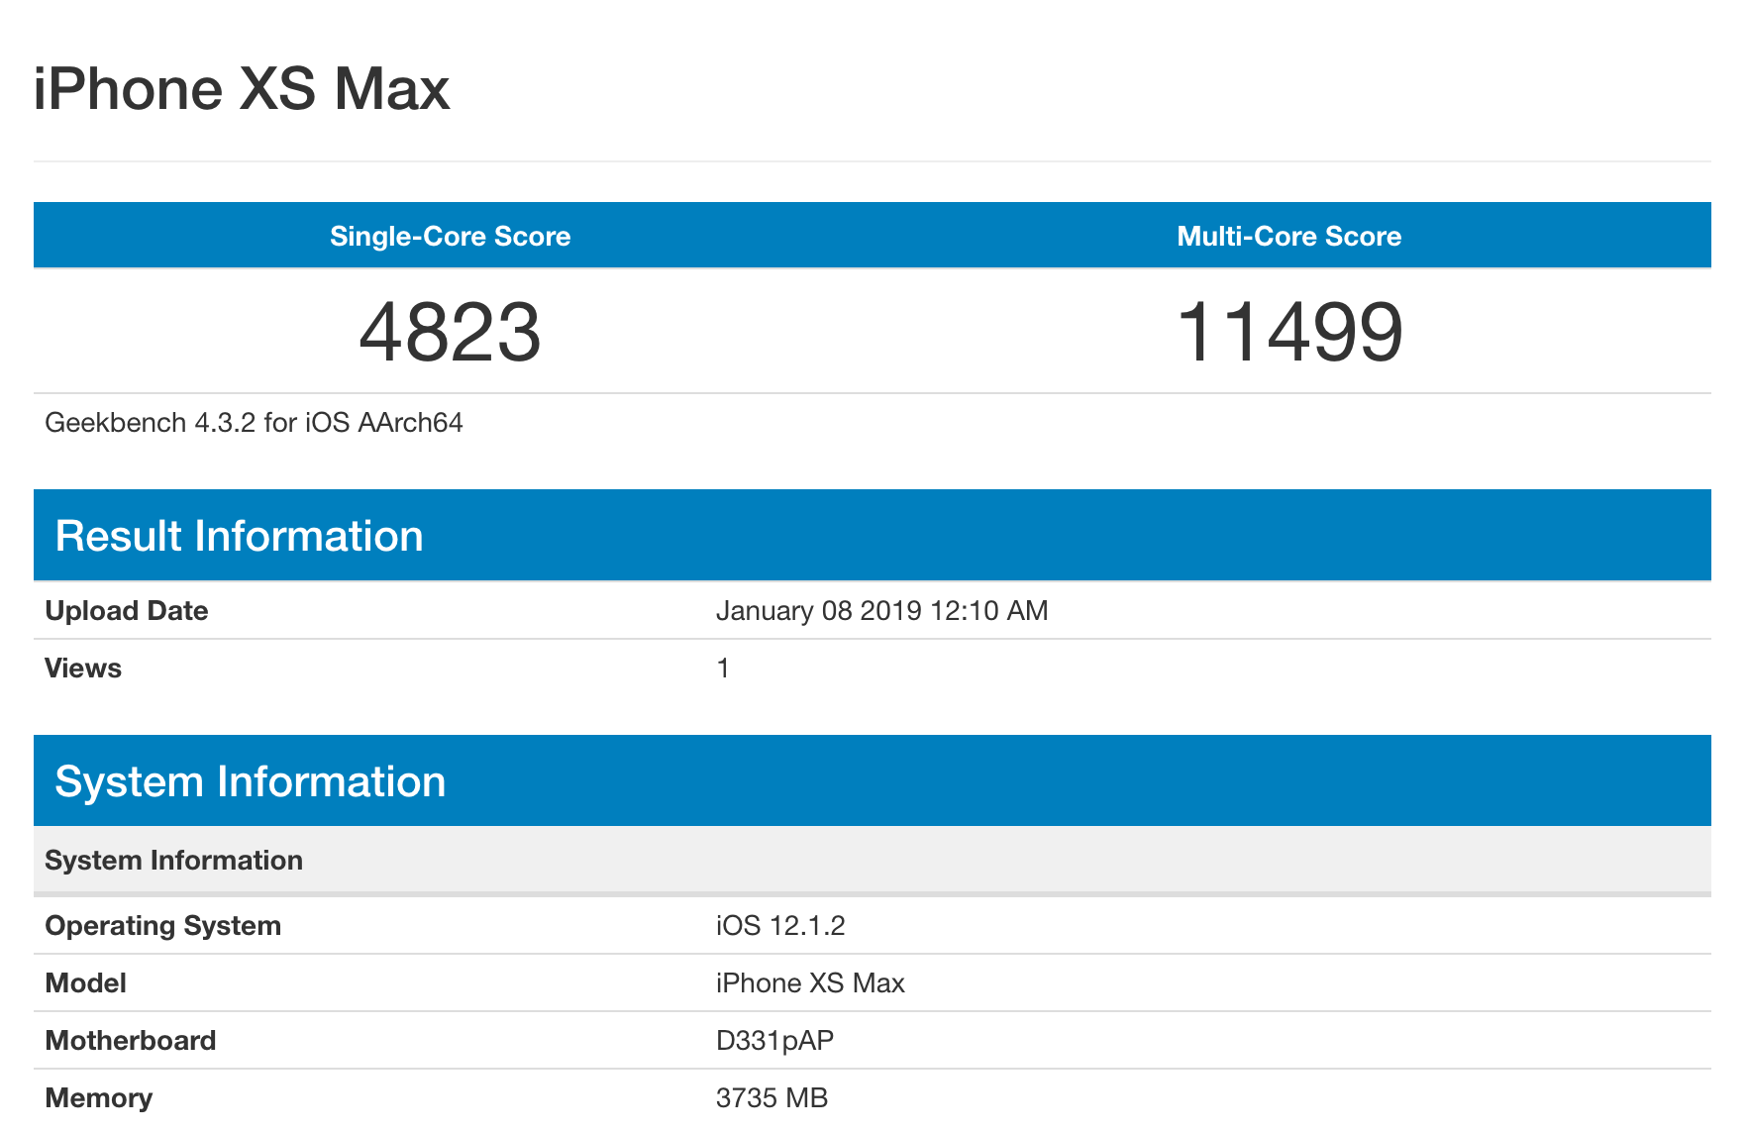This screenshot has height=1133, width=1749.
Task: Select the Operating System row label
Action: (x=163, y=926)
